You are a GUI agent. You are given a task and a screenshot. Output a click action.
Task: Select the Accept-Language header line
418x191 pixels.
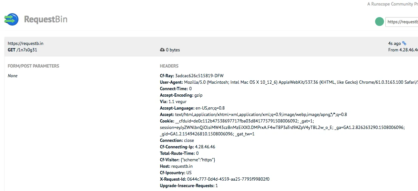coord(192,108)
